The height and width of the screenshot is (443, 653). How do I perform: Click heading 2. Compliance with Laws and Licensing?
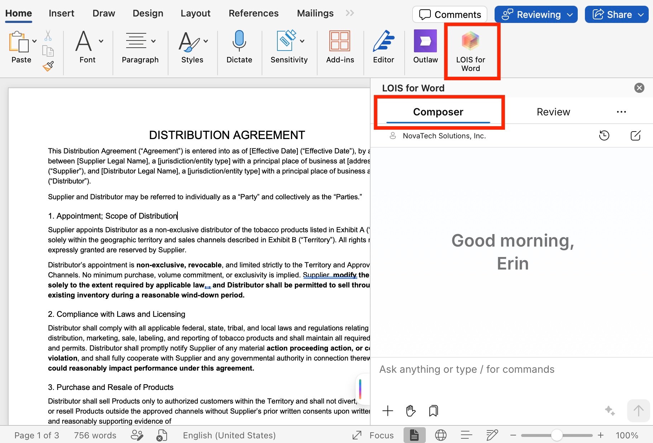tap(116, 314)
